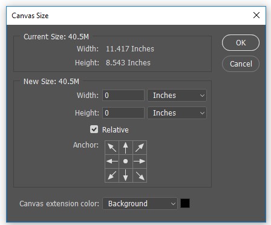Click Cancel to dismiss the dialog
Image resolution: width=271 pixels, height=225 pixels.
[241, 64]
